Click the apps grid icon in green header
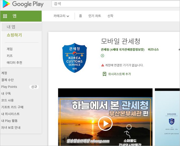The image size is (180, 146). (5, 16)
